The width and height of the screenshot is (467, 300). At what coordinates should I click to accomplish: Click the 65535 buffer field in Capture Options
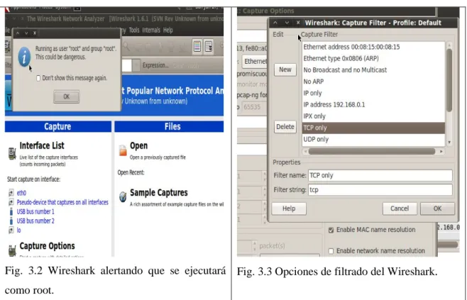[x=254, y=107]
